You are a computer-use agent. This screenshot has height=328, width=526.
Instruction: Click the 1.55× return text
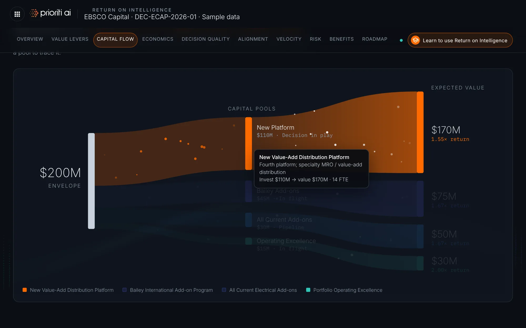point(450,139)
